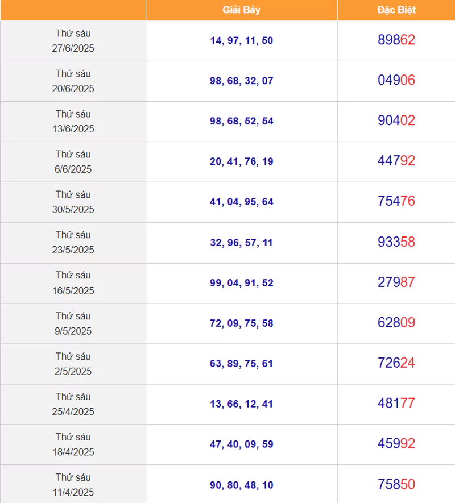
Task: Click the special prize number 75476
Action: tap(396, 201)
